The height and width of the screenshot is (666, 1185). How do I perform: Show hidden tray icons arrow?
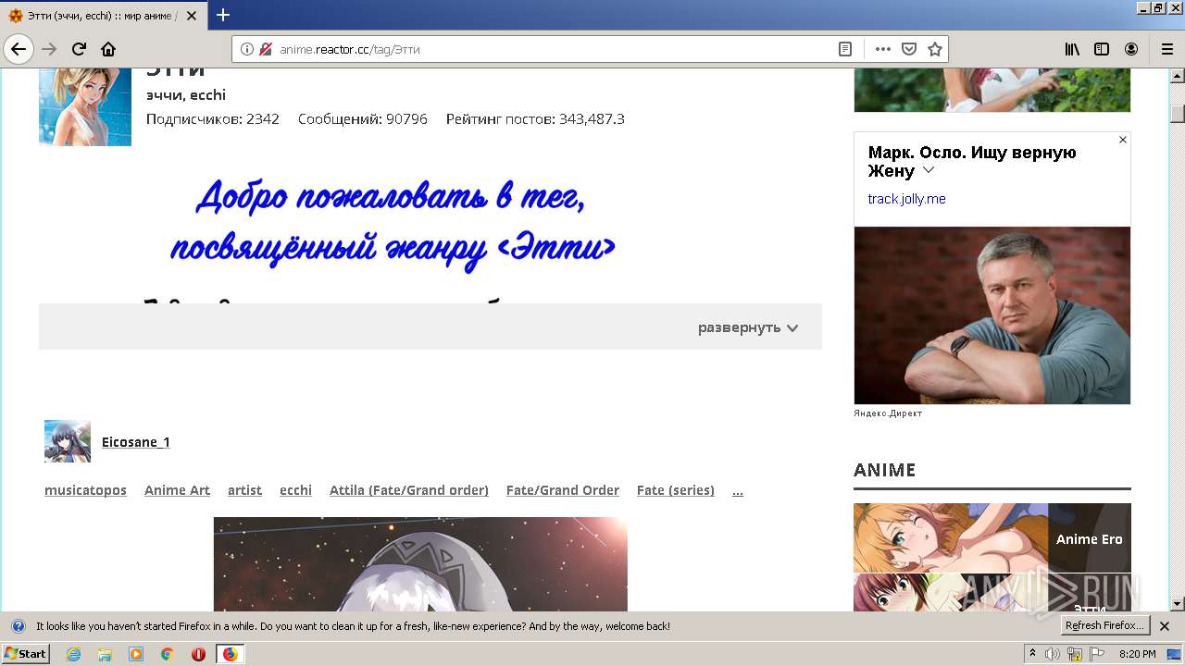tap(1032, 654)
